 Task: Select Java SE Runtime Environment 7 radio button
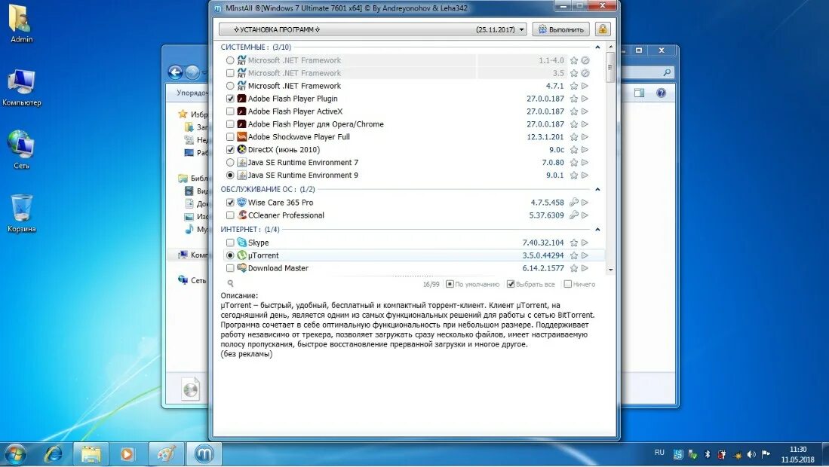(x=230, y=163)
